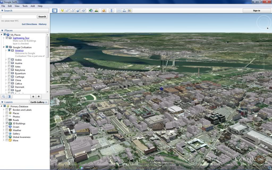Show historical imagery clock icon
This screenshot has height=170, width=272.
click(91, 11)
